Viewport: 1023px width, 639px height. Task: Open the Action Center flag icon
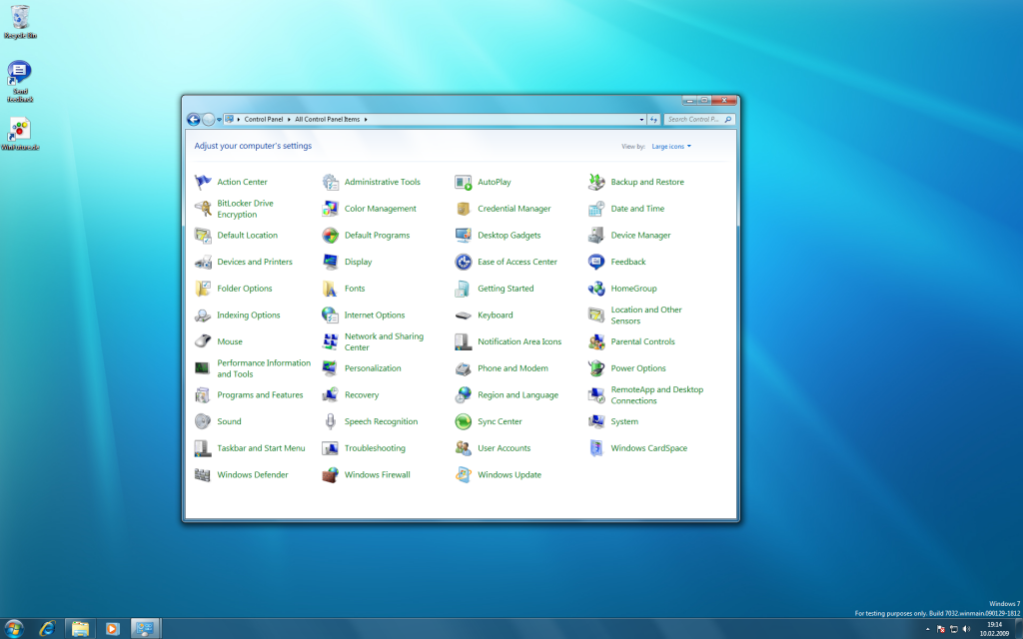(203, 182)
